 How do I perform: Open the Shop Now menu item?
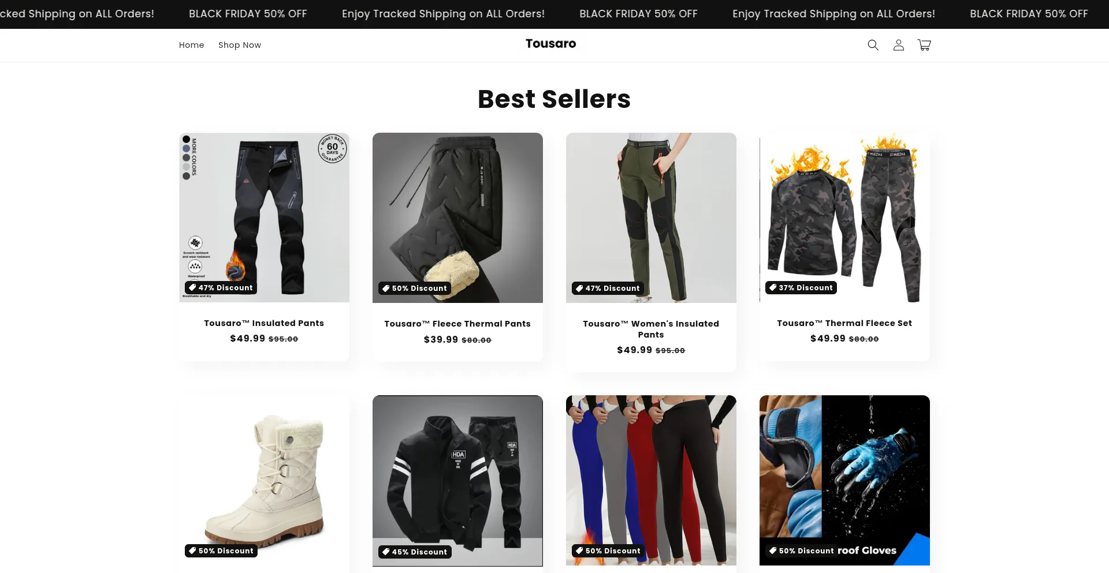(240, 45)
